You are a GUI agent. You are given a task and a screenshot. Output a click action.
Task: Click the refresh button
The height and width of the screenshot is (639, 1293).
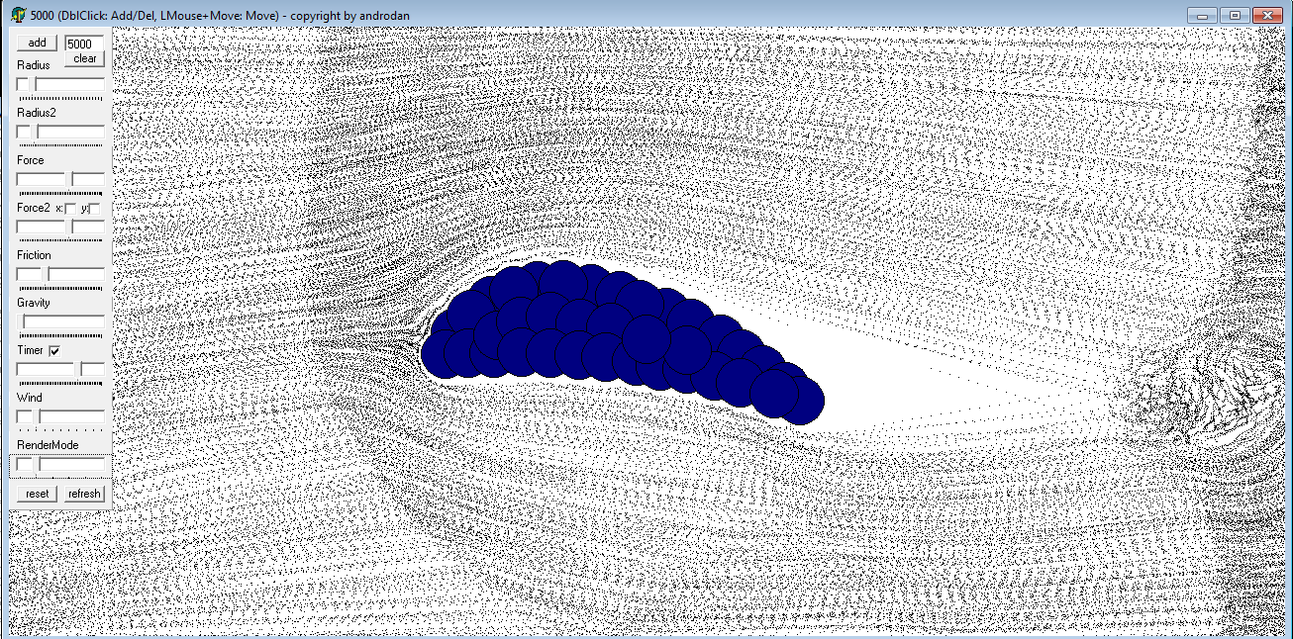[84, 494]
